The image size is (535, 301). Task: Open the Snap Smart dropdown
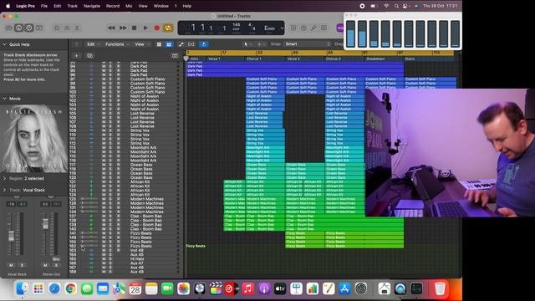pos(307,44)
